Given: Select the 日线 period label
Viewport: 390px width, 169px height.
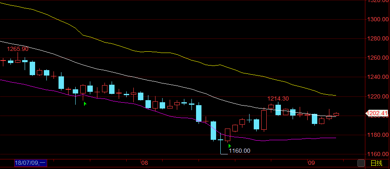Looking at the screenshot, I should (x=376, y=163).
